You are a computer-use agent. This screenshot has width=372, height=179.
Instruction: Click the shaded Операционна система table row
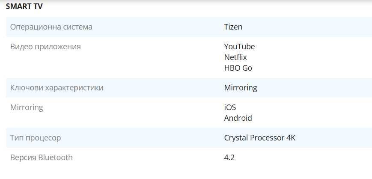189,27
